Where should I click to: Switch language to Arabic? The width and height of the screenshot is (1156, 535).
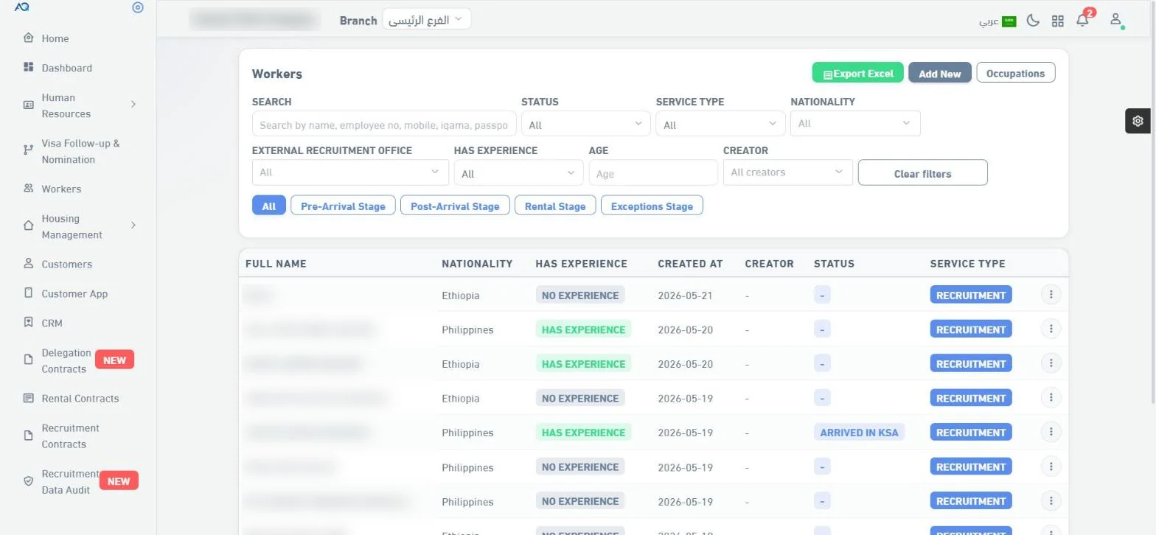[997, 21]
